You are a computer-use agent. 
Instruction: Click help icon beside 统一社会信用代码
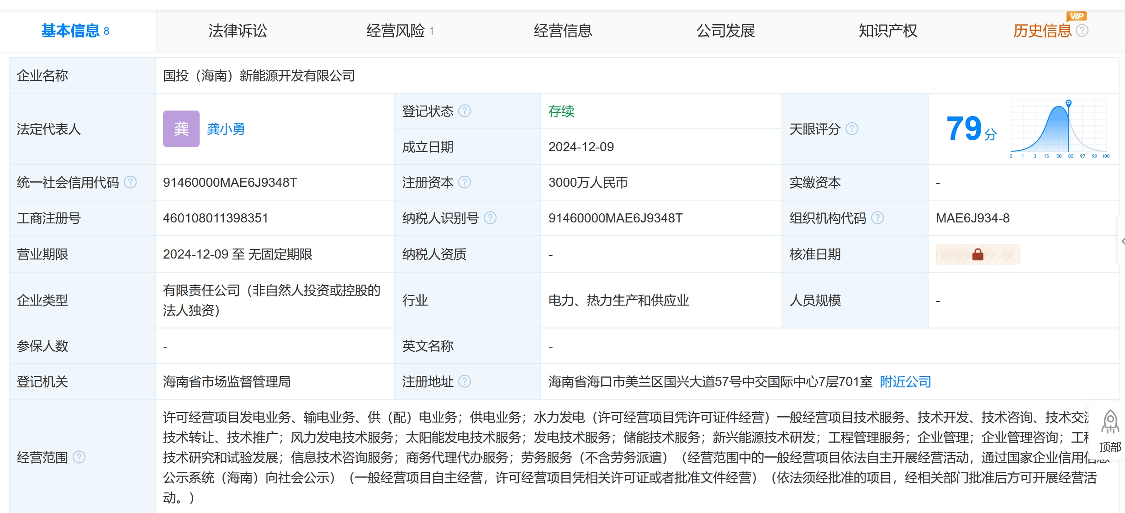[x=130, y=182]
